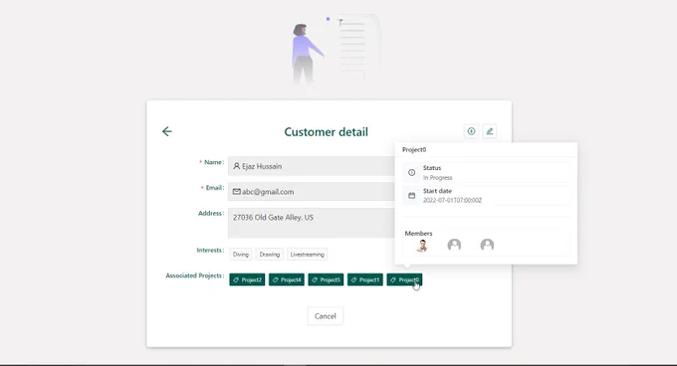Viewport: 677px width, 366px height.
Task: Click the add circle icon near title
Action: pos(471,131)
